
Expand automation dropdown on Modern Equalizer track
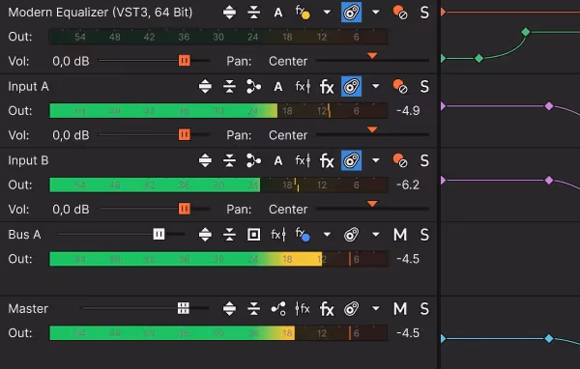click(376, 13)
